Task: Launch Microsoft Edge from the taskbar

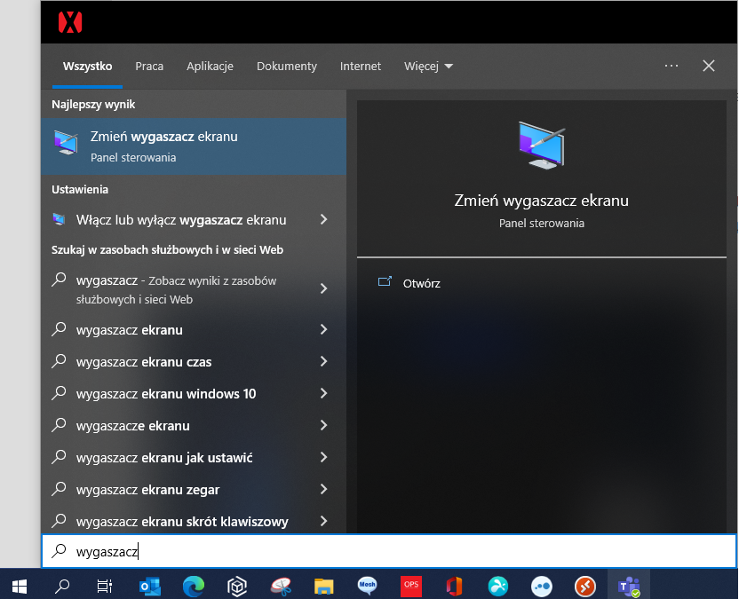Action: pyautogui.click(x=194, y=587)
